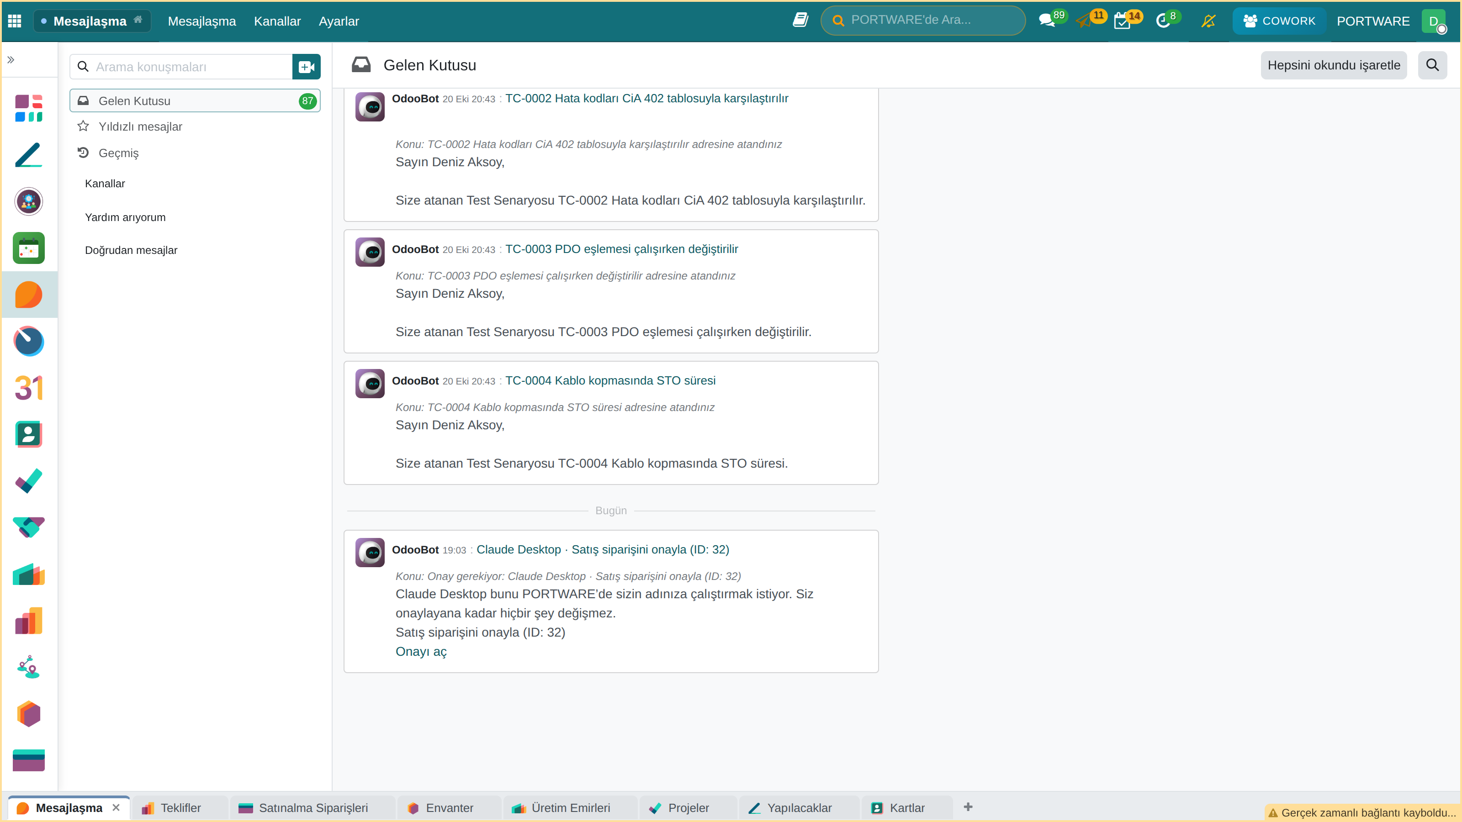Add a new bottom tab with plus
Screen dimensions: 1462x822
coord(968,806)
